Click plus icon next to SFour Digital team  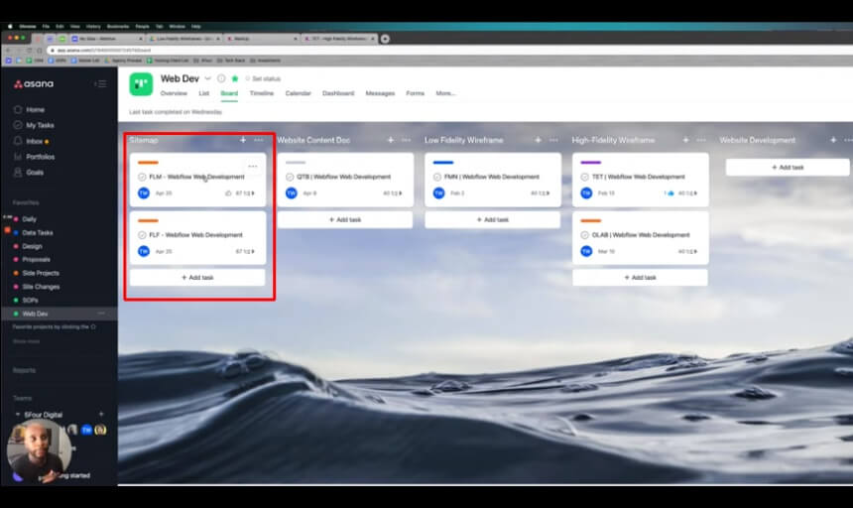click(101, 415)
